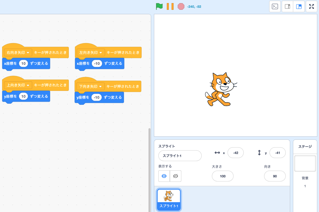Click the cat sprite on the stage
Image resolution: width=319 pixels, height=212 pixels.
[221, 89]
